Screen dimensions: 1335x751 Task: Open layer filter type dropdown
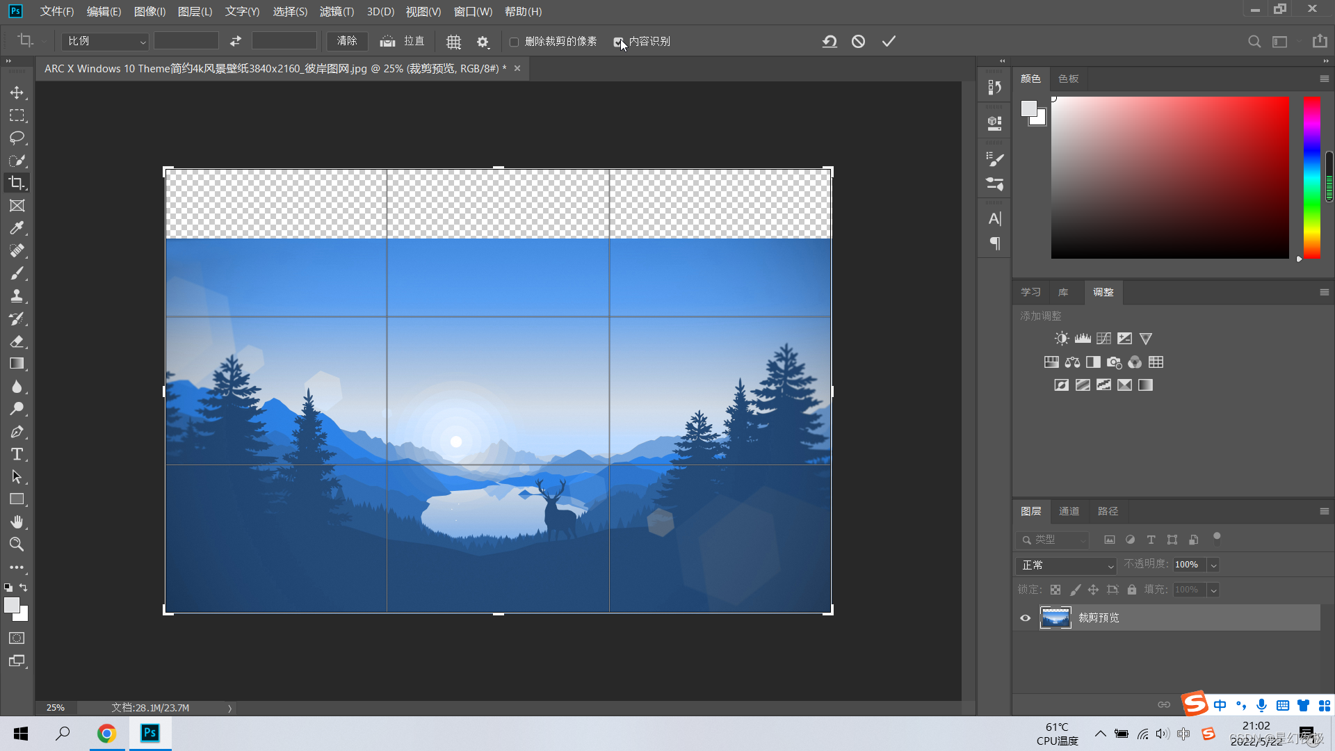[1053, 540]
